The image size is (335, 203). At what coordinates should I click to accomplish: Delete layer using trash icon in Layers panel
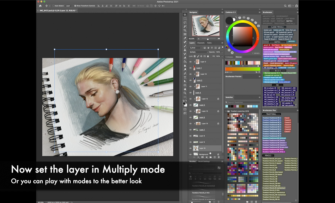pyautogui.click(x=219, y=157)
